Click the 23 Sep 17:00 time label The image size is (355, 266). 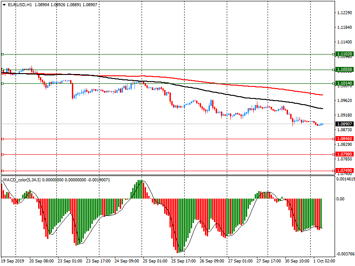(98, 261)
